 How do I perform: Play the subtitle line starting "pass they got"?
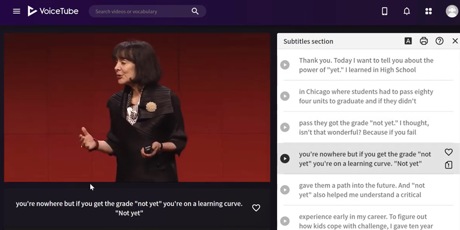pos(285,127)
